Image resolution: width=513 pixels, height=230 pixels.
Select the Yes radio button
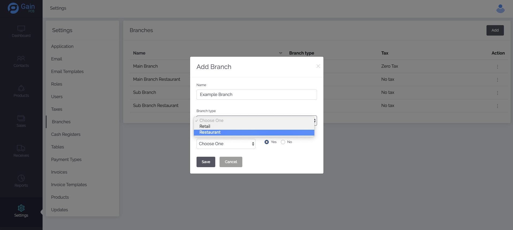[x=267, y=142]
